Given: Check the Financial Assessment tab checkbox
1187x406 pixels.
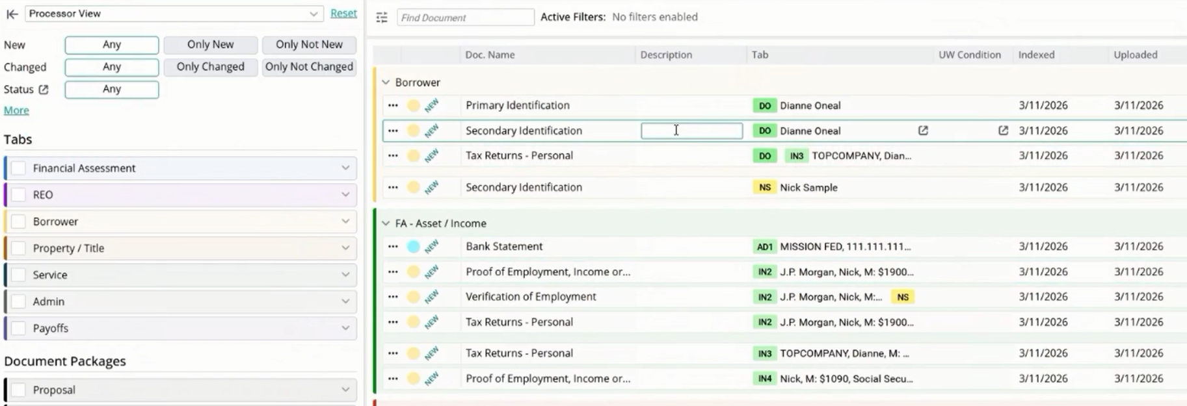Looking at the screenshot, I should coord(19,168).
